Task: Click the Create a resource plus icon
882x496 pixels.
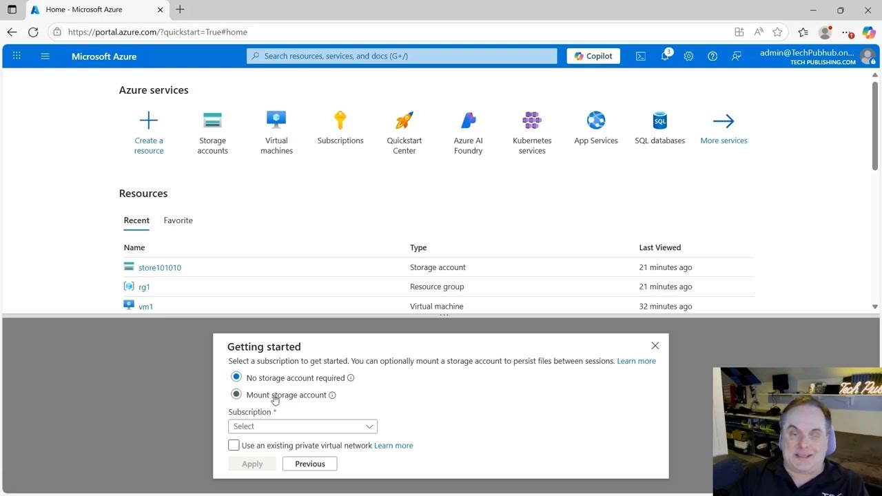Action: tap(149, 121)
